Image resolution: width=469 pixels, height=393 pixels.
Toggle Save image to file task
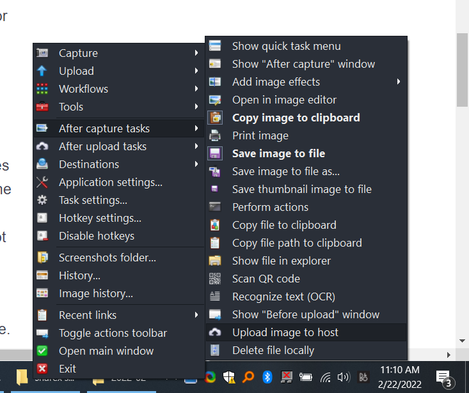278,153
